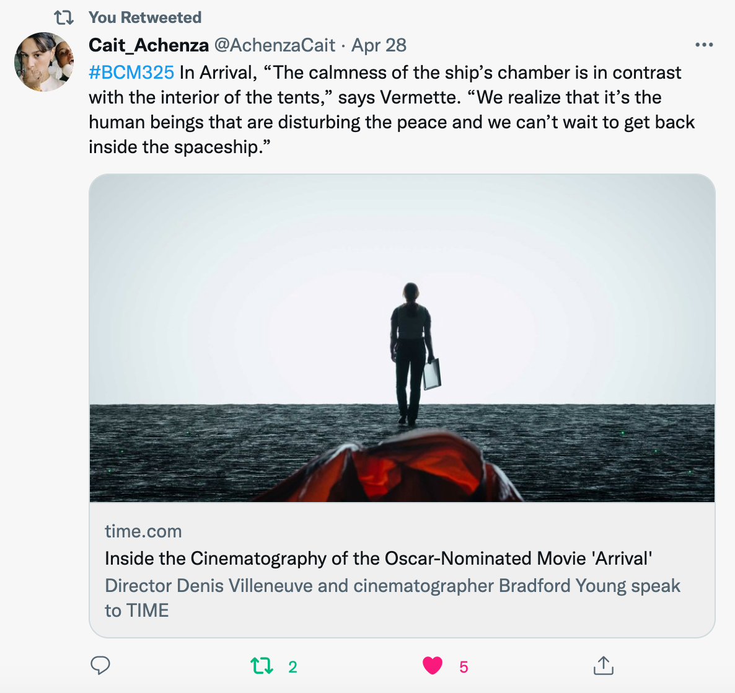Open Cait_Achenza's profile picture
Image resolution: width=735 pixels, height=693 pixels.
click(44, 62)
